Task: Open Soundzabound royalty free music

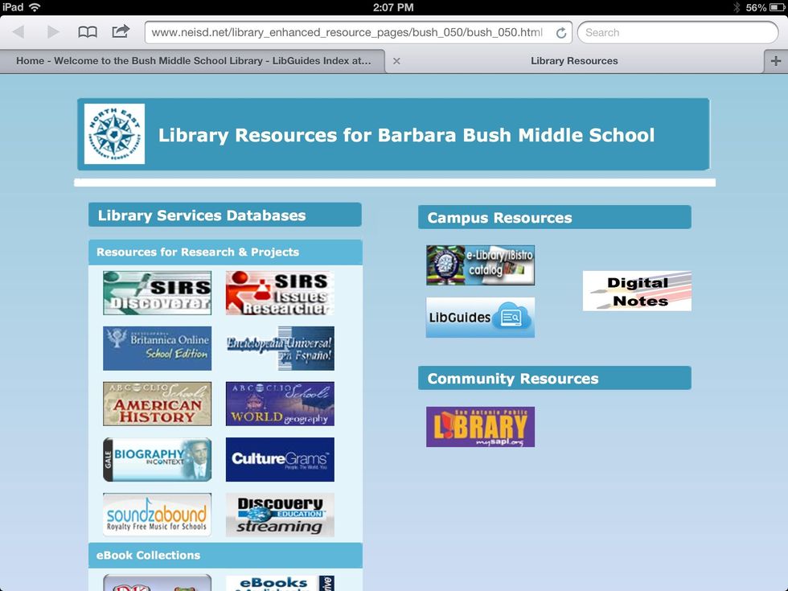Action: click(x=157, y=515)
